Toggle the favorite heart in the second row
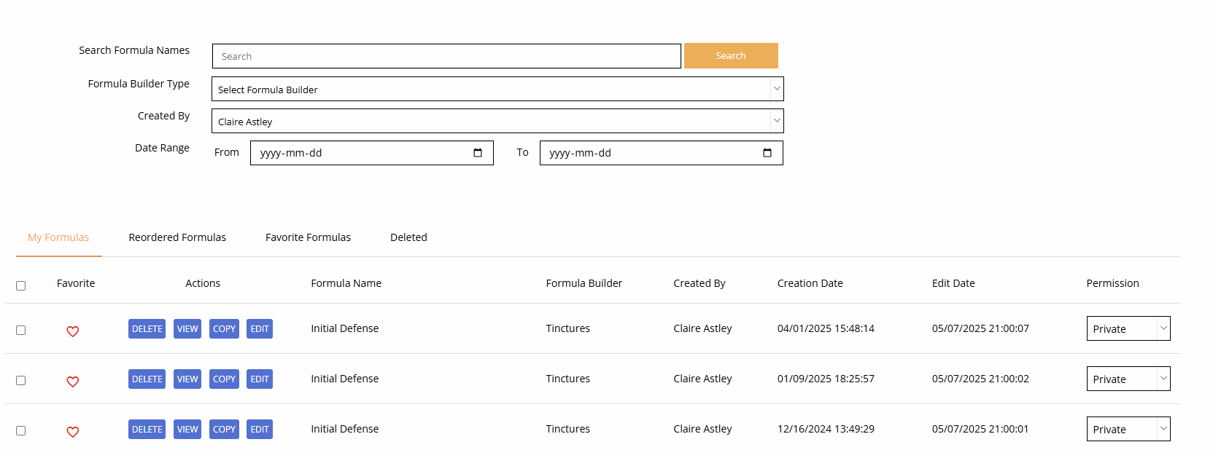The image size is (1213, 450). (73, 382)
